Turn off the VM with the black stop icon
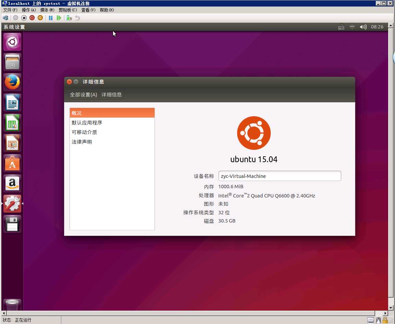Screen dimensions: 395x324 [x=24, y=18]
